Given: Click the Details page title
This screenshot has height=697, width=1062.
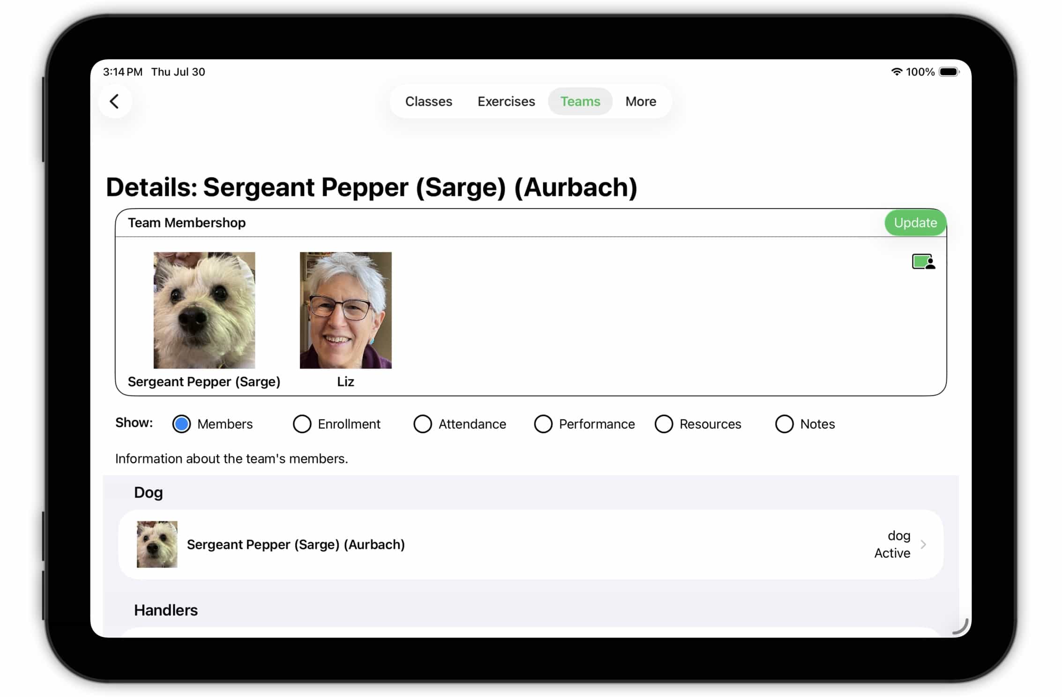Looking at the screenshot, I should pos(372,187).
